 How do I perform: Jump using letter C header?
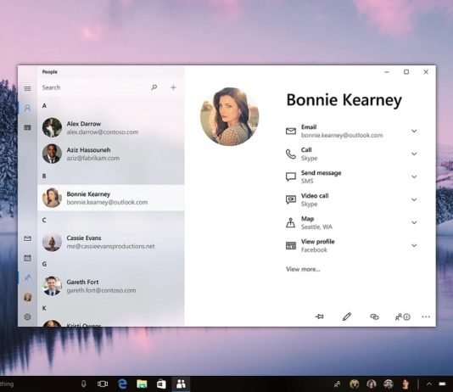44,220
